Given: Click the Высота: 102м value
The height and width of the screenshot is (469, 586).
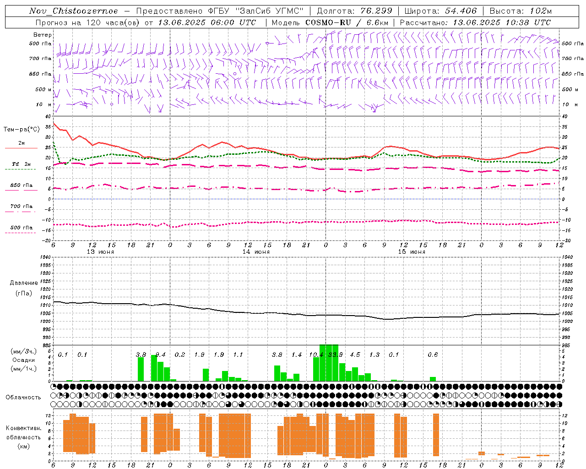Looking at the screenshot, I should tap(521, 11).
